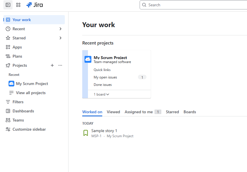Open the My open issues quick link

[x=105, y=77]
